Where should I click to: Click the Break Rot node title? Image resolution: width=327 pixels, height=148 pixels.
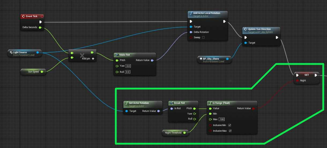(179, 103)
